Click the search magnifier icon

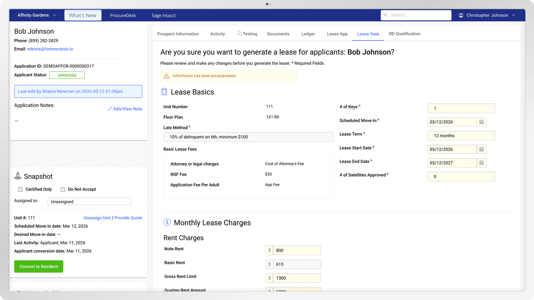point(386,15)
